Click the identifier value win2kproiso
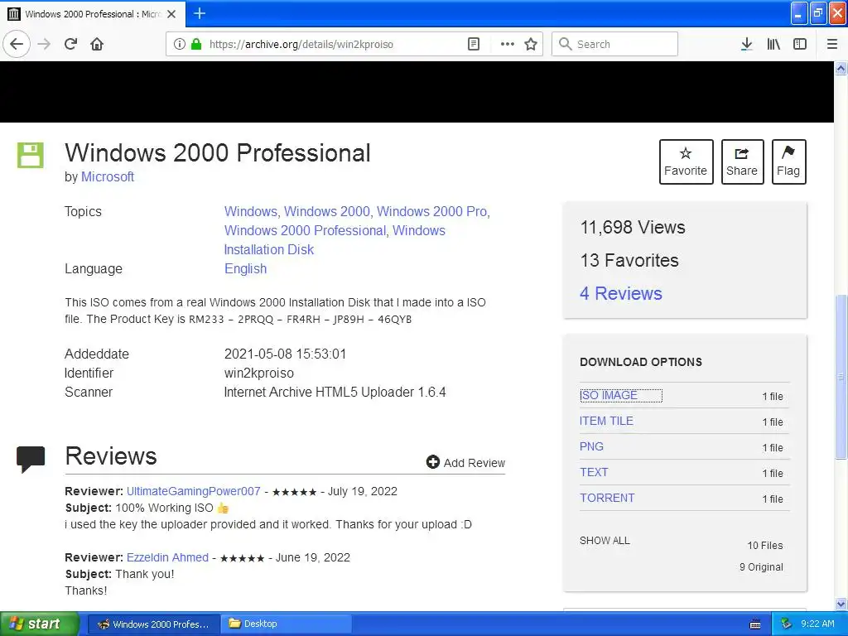848x636 pixels. coord(259,373)
